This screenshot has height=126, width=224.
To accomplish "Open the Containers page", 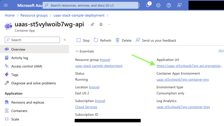I will 19,111.
